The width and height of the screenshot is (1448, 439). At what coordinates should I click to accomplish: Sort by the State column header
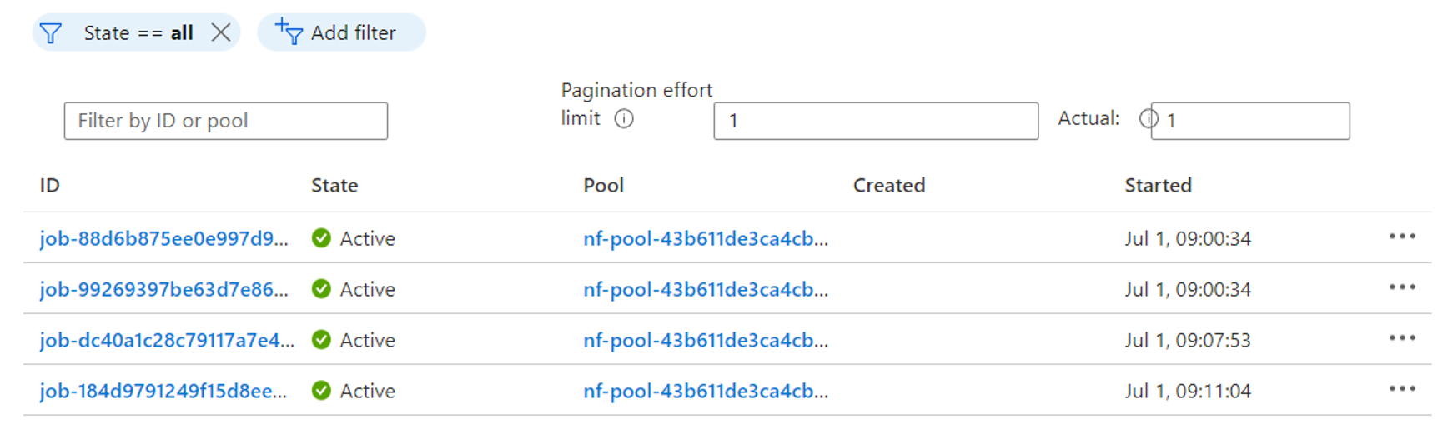click(334, 185)
